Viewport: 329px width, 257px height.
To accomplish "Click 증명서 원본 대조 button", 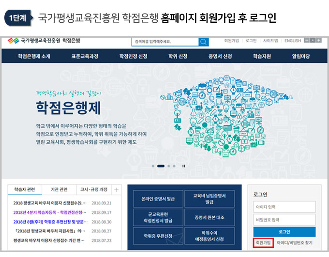I will [209, 217].
